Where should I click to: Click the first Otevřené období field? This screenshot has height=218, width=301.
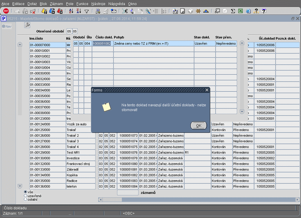pos(69,31)
